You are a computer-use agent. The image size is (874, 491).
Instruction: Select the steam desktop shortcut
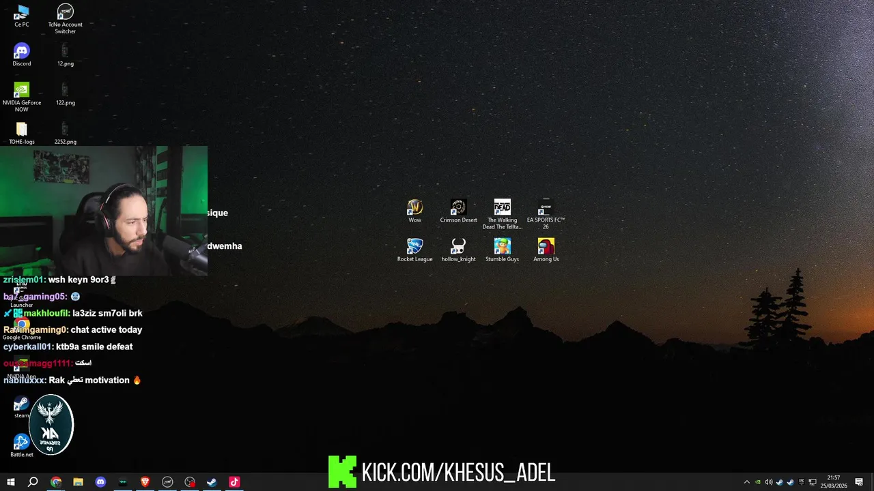click(21, 407)
